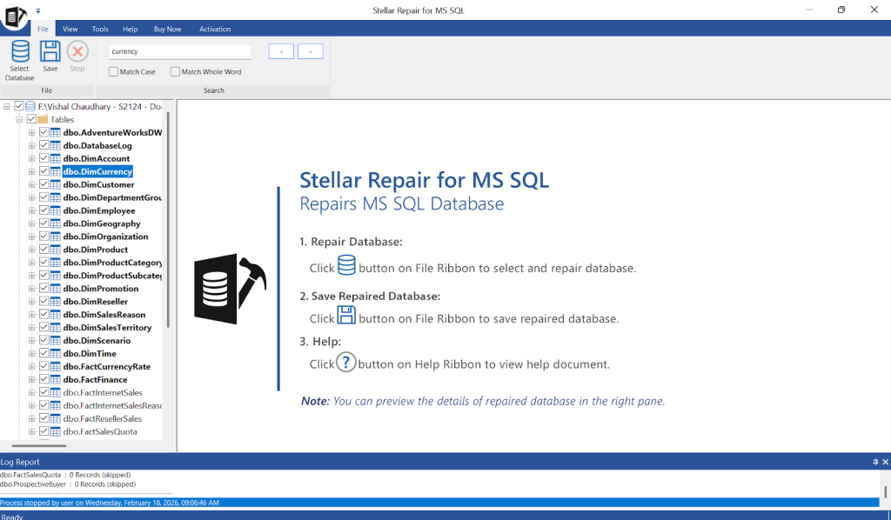This screenshot has height=520, width=891.
Task: Click the next search result arrow button
Action: click(x=310, y=51)
